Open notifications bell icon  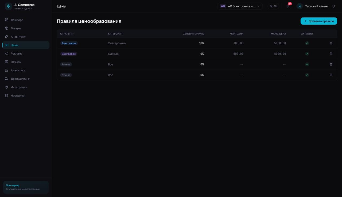[288, 6]
